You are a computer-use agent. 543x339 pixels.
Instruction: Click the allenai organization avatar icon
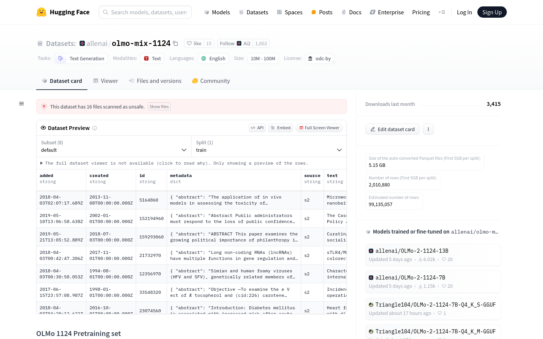tap(82, 43)
